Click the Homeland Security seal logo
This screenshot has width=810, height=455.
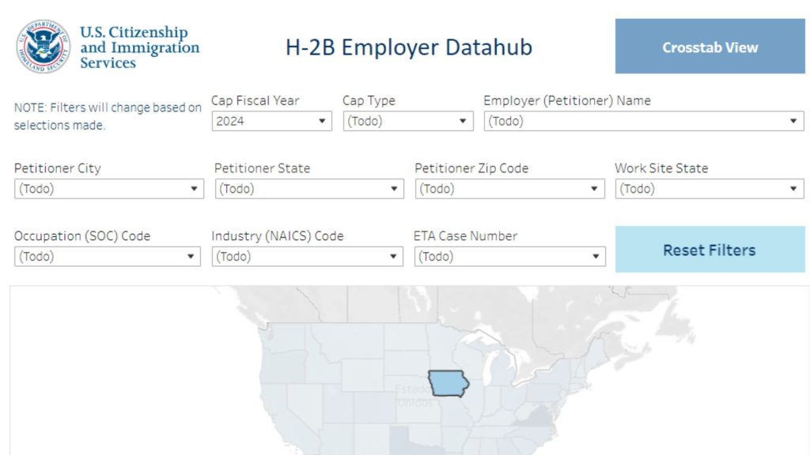pyautogui.click(x=43, y=47)
